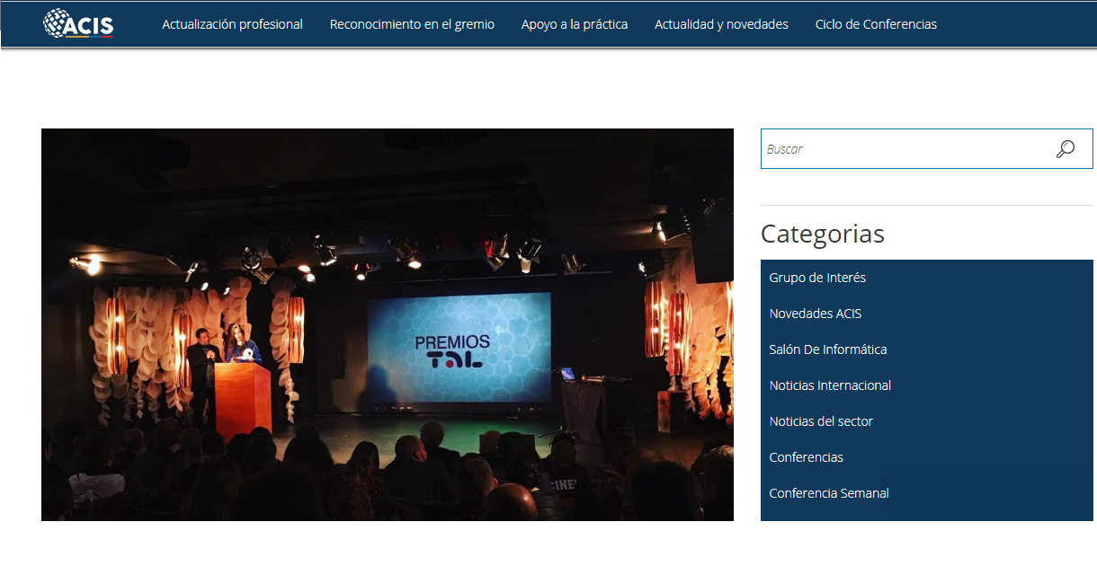The width and height of the screenshot is (1097, 575).
Task: Open Ciclo de Conferencias menu item
Action: point(876,24)
